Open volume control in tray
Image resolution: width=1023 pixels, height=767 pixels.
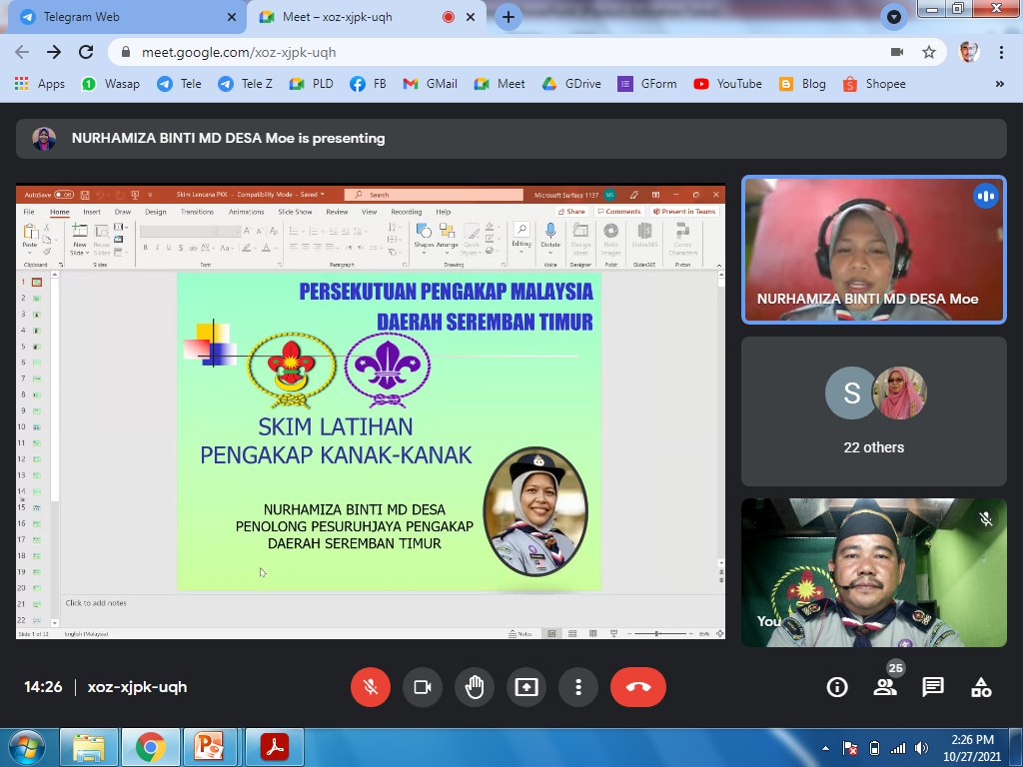tap(922, 748)
